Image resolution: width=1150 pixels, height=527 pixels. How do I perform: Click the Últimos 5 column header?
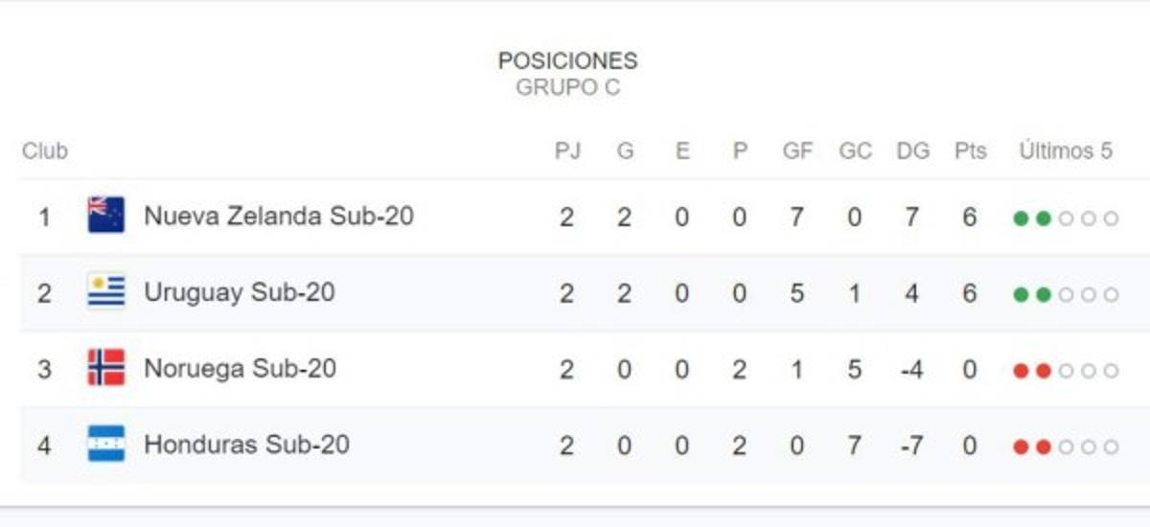(1065, 151)
